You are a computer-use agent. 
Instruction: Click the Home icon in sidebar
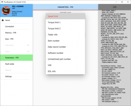[3, 20]
